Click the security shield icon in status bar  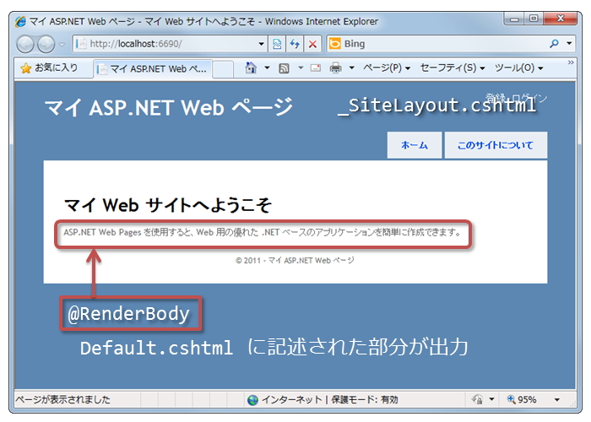[478, 399]
